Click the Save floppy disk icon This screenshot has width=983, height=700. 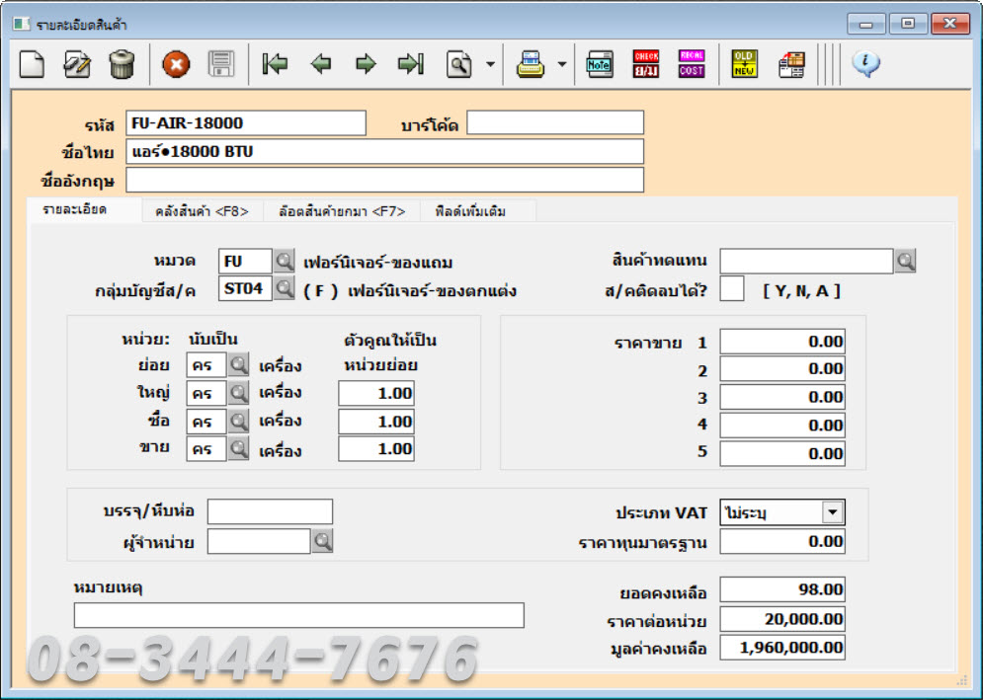(221, 64)
